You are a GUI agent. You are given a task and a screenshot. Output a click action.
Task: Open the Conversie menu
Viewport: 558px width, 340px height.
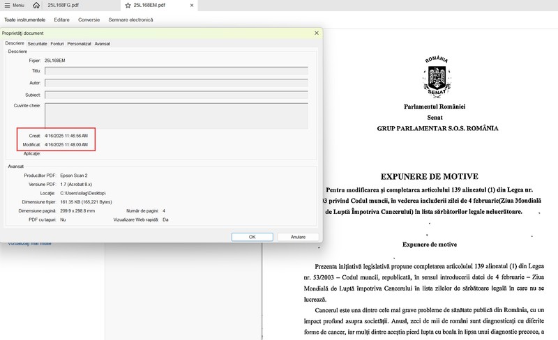[x=89, y=20]
